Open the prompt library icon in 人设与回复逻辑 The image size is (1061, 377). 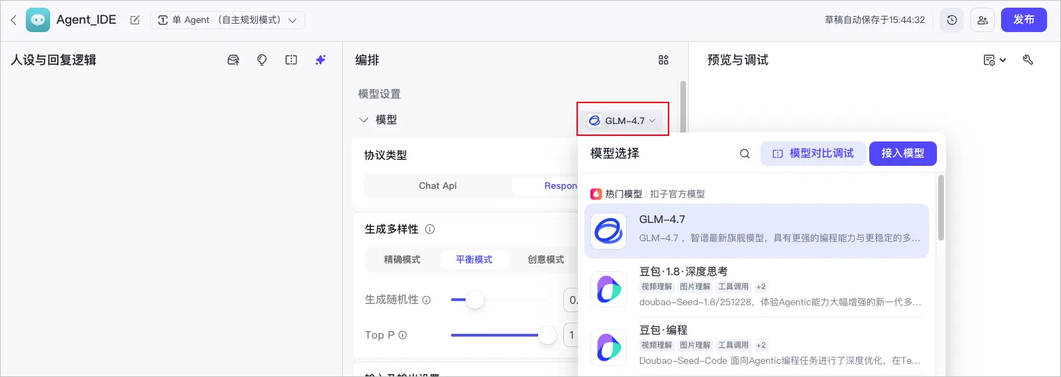[x=234, y=60]
